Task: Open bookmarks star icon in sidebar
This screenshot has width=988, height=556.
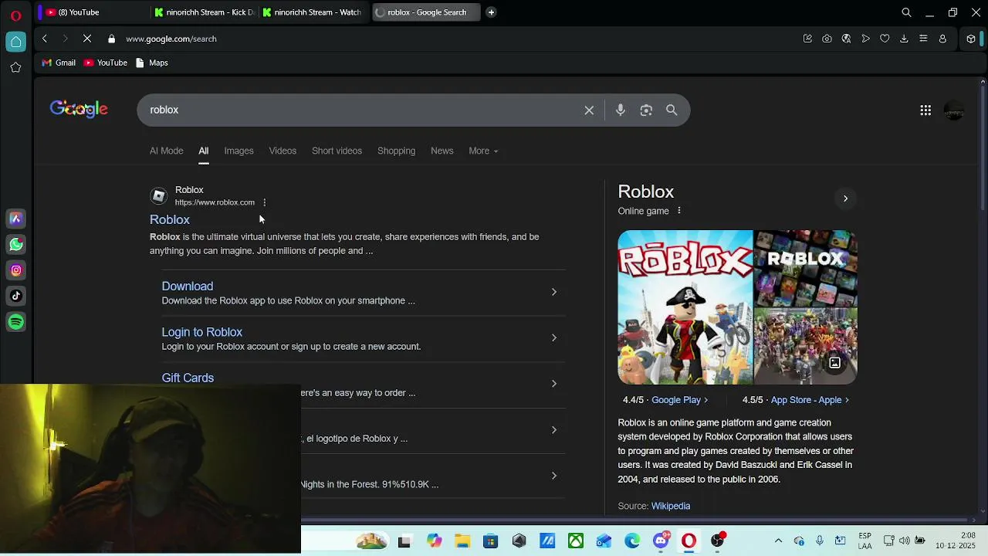Action: click(x=15, y=67)
